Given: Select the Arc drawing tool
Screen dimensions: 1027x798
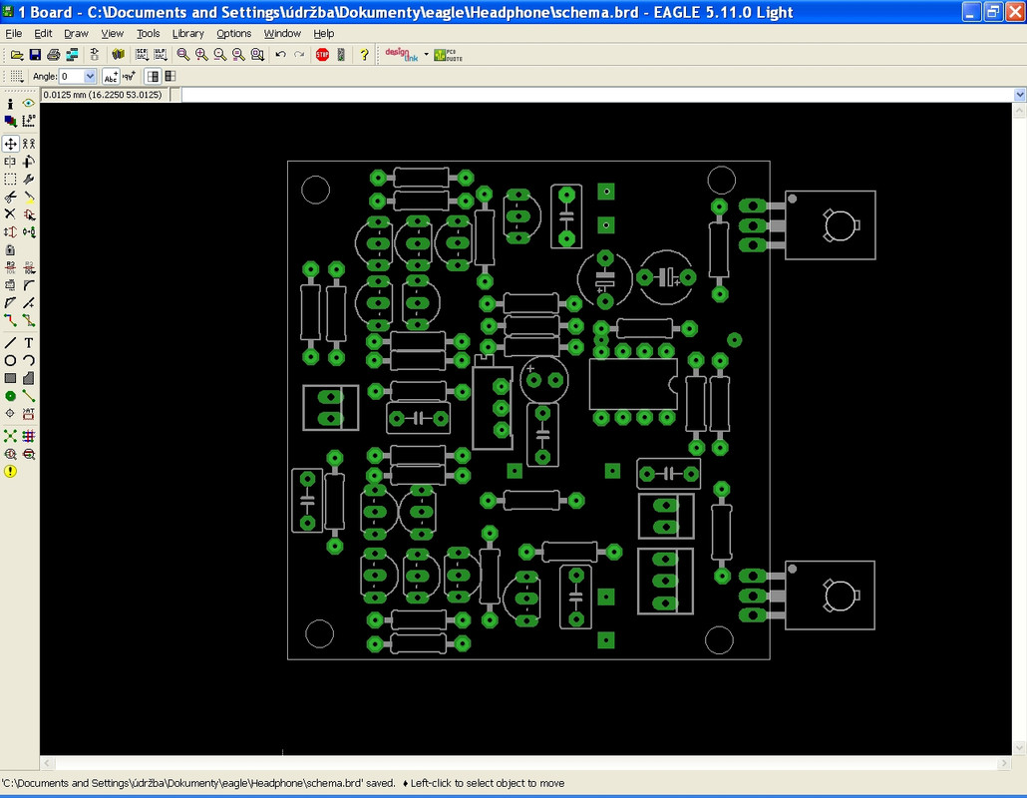Looking at the screenshot, I should pos(29,360).
